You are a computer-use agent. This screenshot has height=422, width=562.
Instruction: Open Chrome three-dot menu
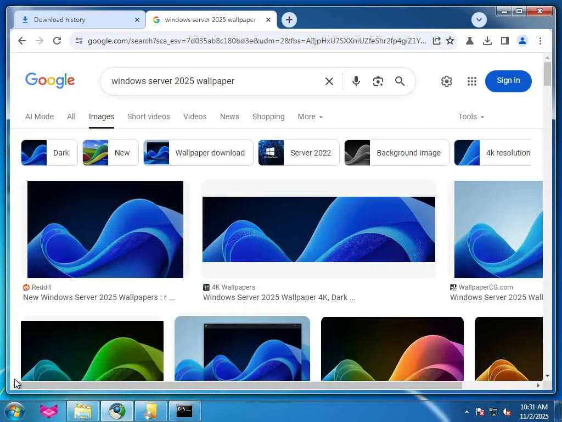click(x=540, y=41)
